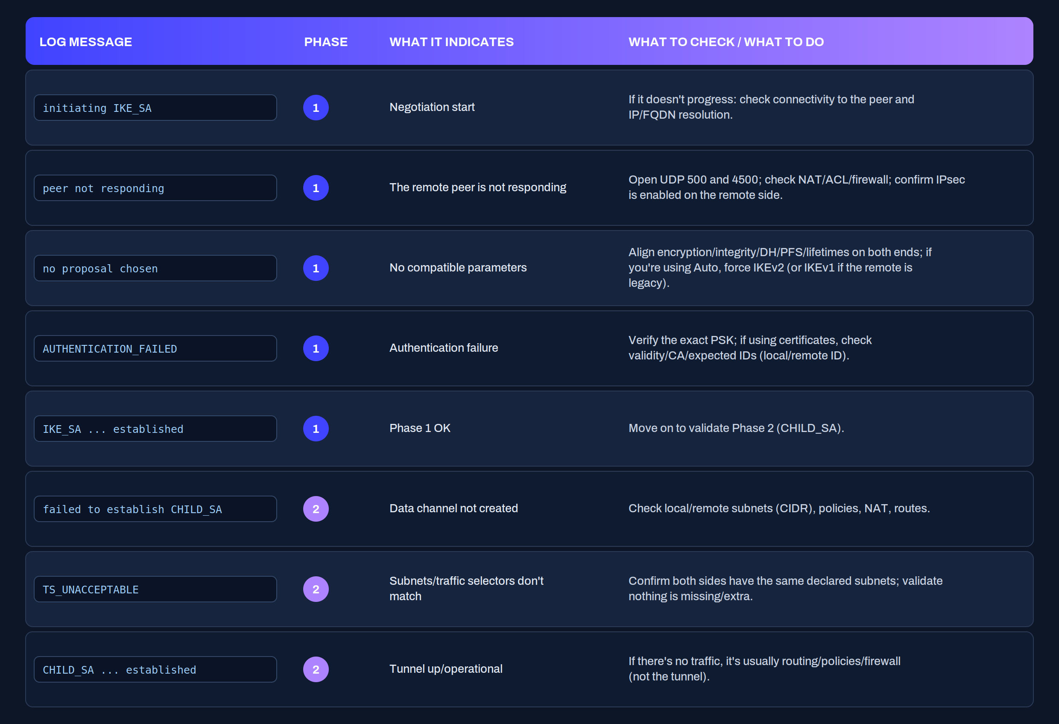
Task: Click 'Tunnel up/operational' description text
Action: (446, 669)
